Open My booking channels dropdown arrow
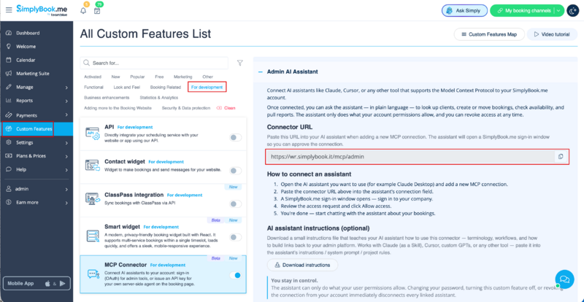This screenshot has width=584, height=302. click(558, 11)
